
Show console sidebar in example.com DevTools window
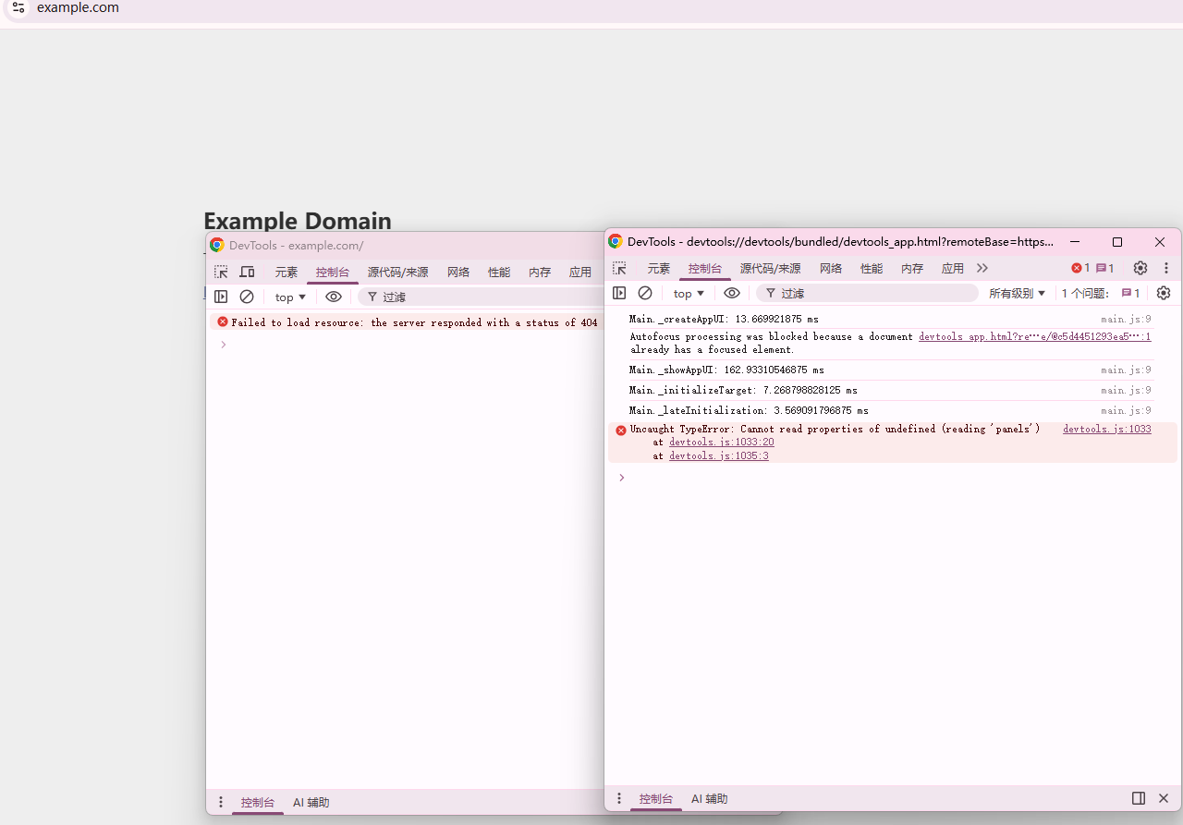coord(220,297)
